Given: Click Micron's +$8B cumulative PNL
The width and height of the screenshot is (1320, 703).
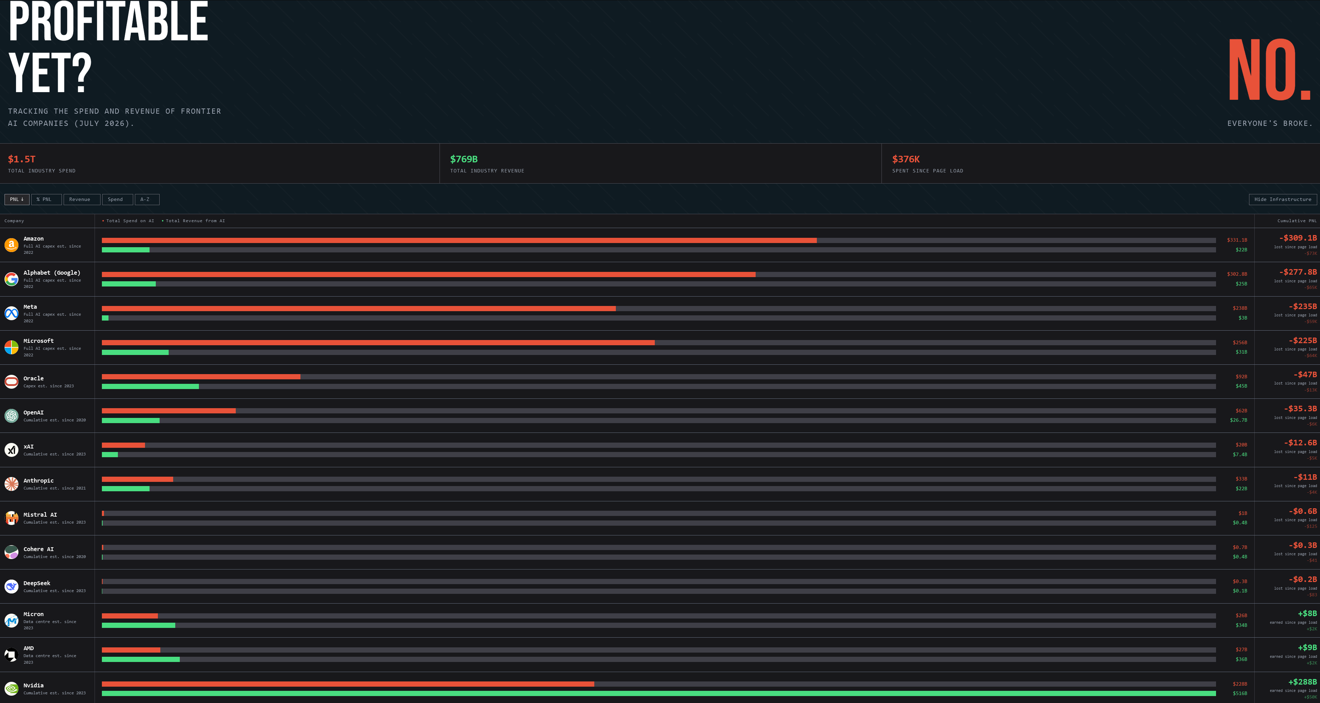Looking at the screenshot, I should (1307, 613).
